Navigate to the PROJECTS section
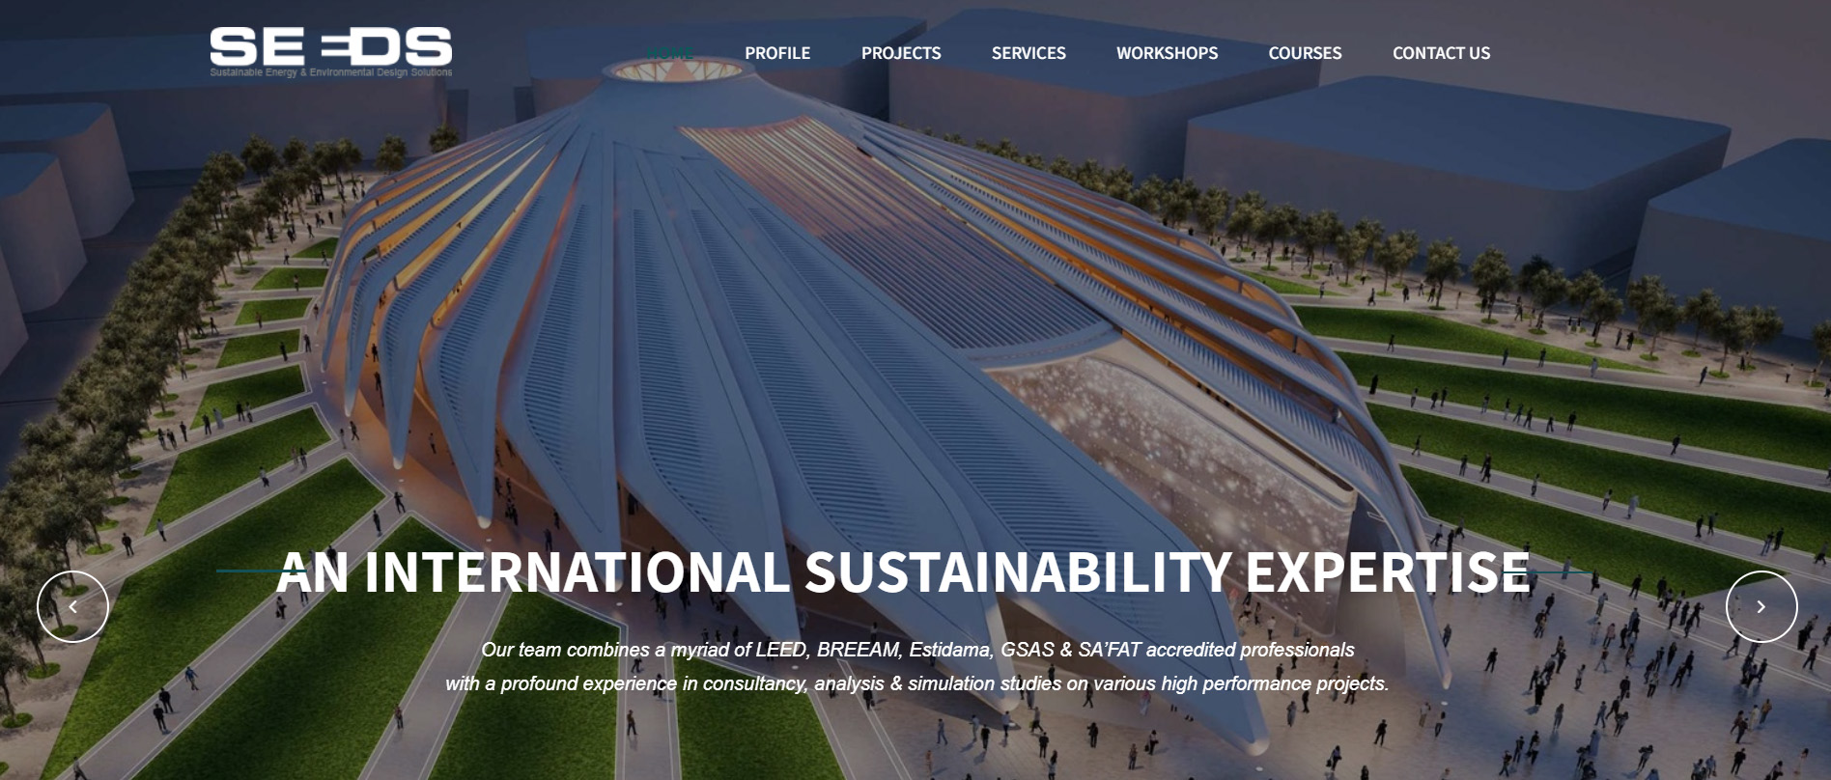Image resolution: width=1831 pixels, height=780 pixels. [x=900, y=53]
